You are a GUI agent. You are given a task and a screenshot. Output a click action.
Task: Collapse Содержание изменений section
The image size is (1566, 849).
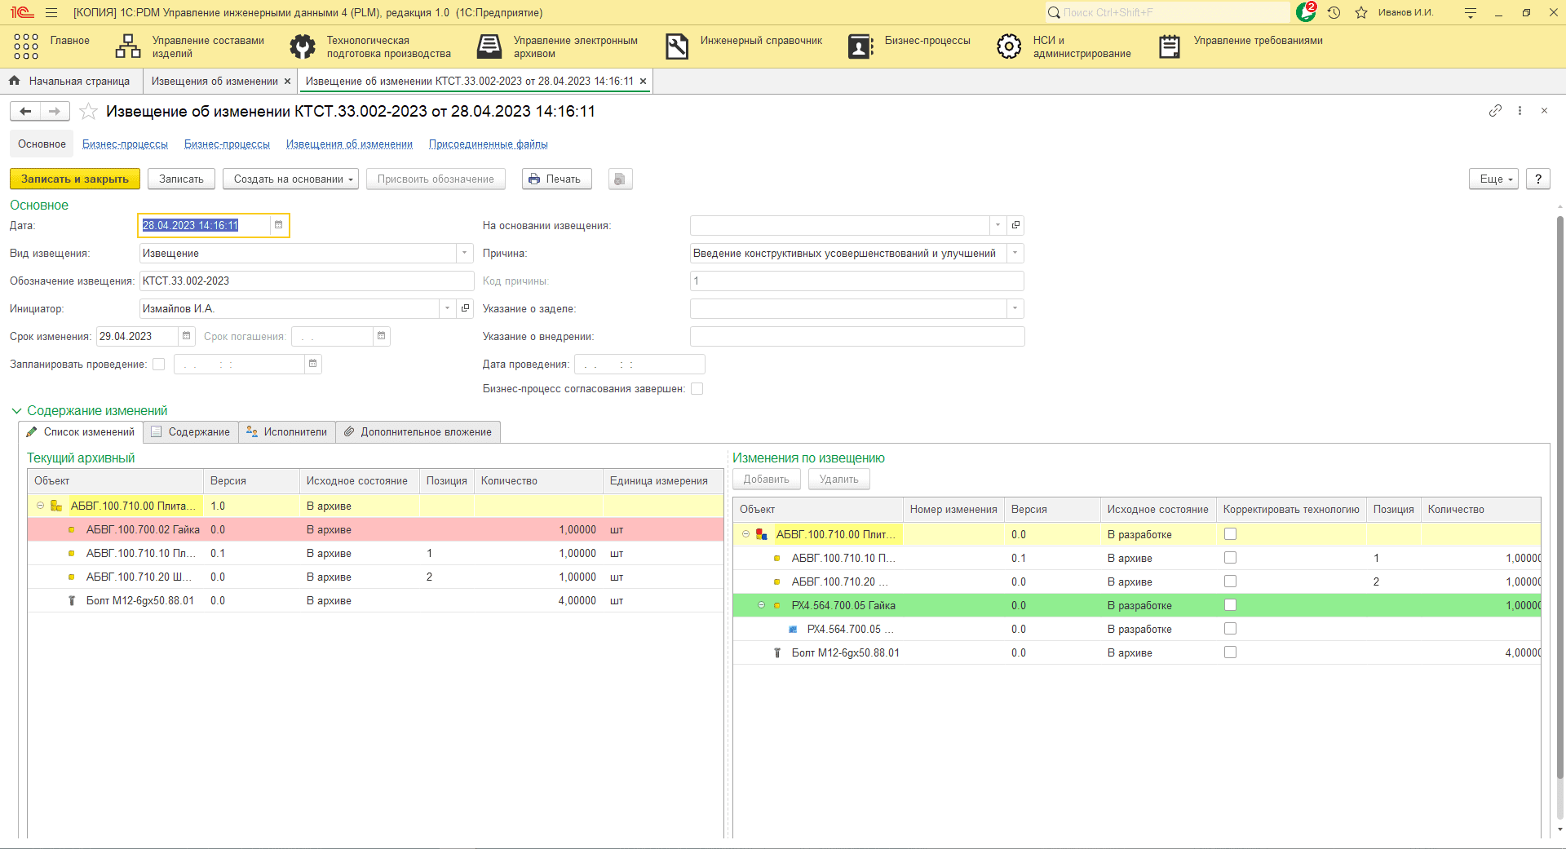16,411
